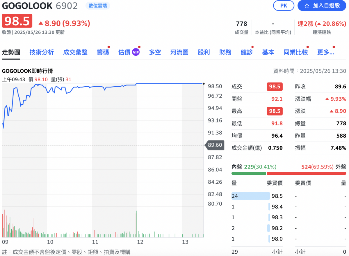Open the 成交彙整 tab

coord(75,52)
